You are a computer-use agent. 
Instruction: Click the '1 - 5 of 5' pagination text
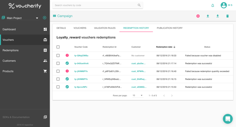click(x=153, y=96)
